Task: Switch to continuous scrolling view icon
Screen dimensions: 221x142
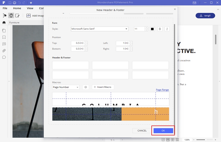Action: coord(168,140)
